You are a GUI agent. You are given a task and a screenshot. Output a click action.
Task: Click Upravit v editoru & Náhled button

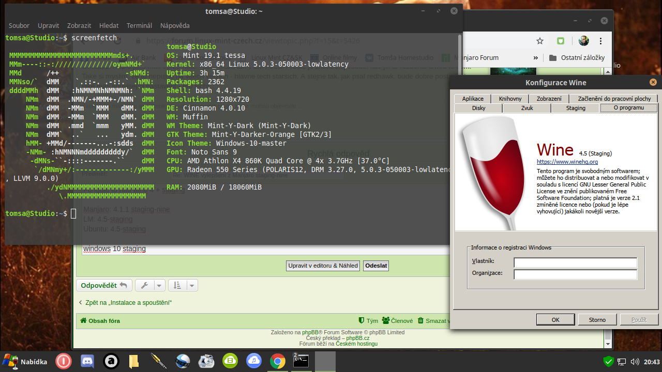tap(323, 266)
